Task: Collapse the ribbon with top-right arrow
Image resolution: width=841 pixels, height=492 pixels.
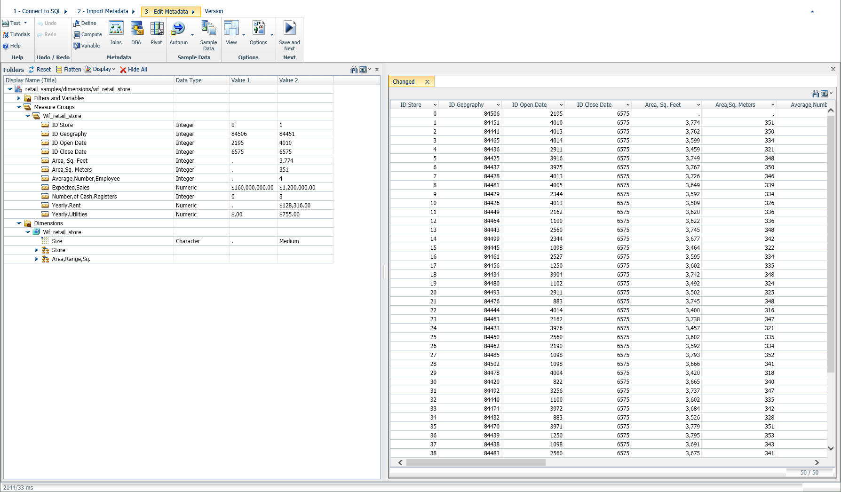Action: 812,12
